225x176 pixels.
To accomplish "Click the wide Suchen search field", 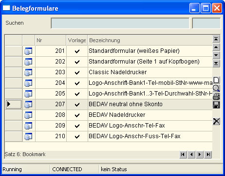I will (x=120, y=23).
